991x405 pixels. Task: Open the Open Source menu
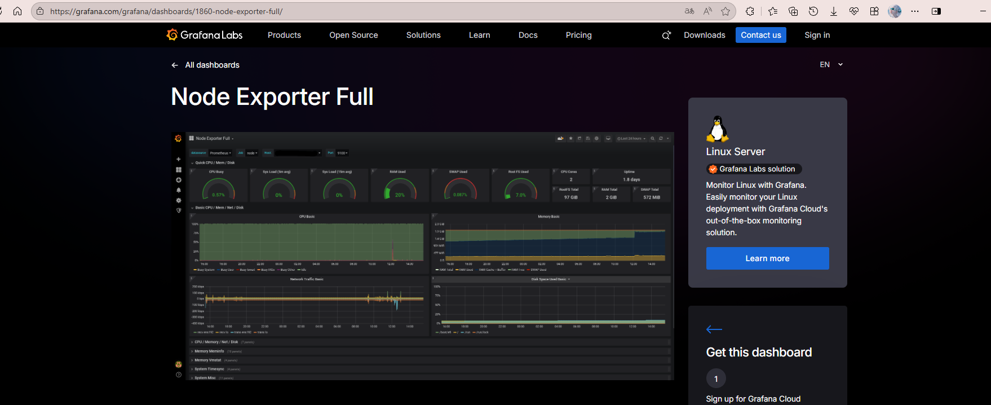353,35
